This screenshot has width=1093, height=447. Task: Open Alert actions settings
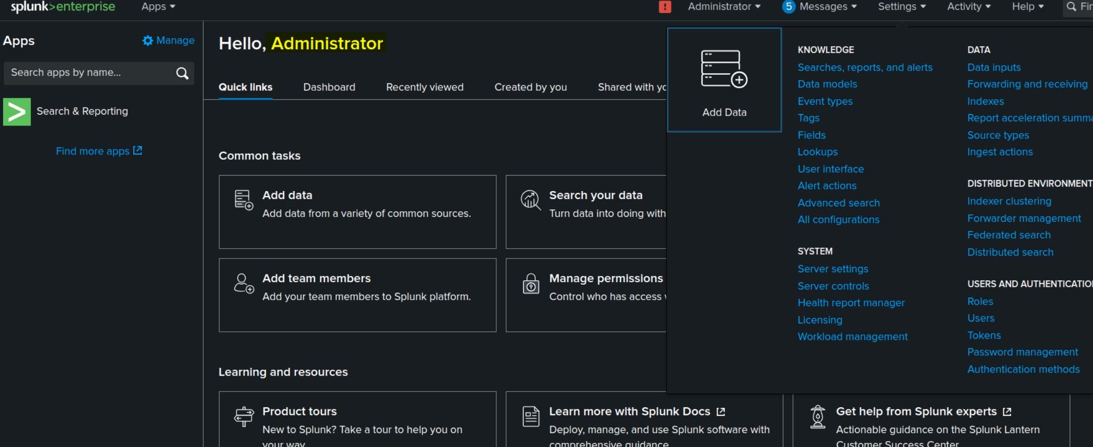coord(827,186)
